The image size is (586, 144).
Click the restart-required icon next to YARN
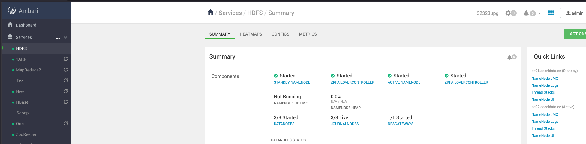65,59
